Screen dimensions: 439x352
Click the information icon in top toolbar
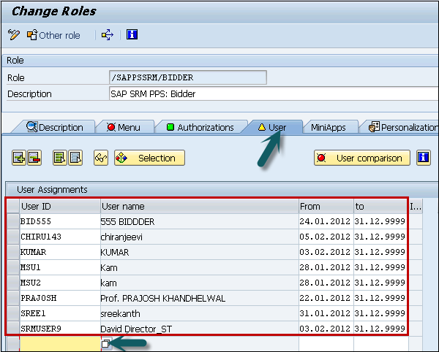coord(132,35)
